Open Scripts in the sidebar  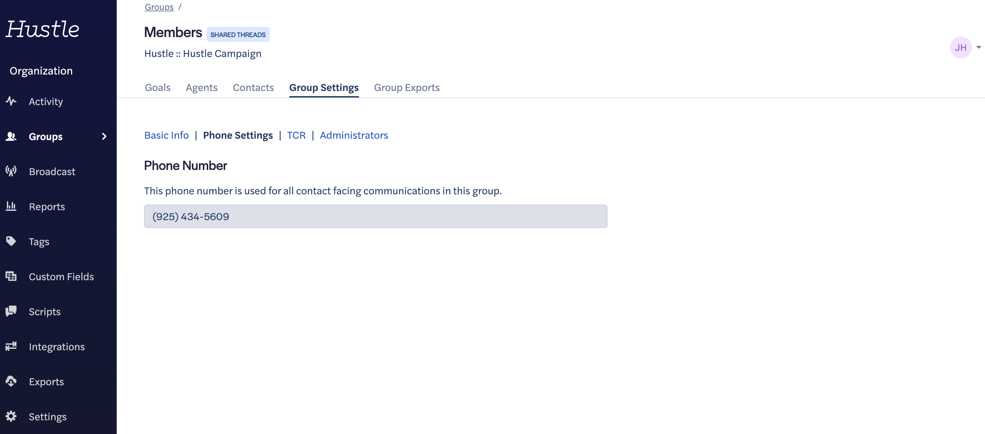[x=45, y=312]
